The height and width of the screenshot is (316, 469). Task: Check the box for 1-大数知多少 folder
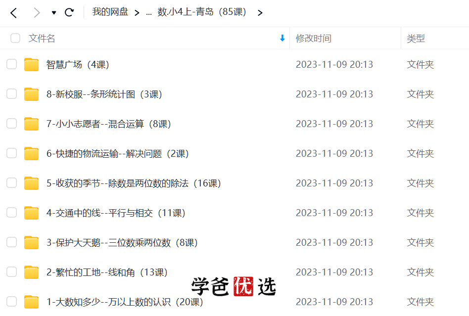tap(12, 302)
